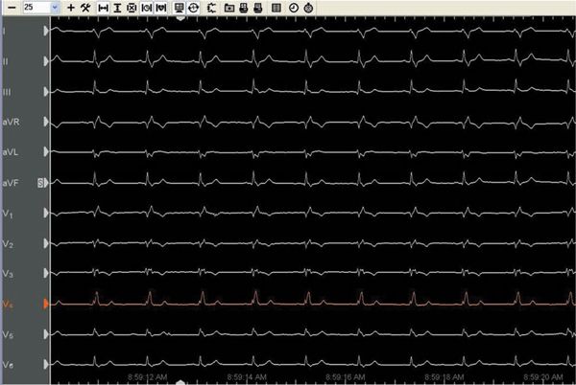Image resolution: width=576 pixels, height=385 pixels.
Task: Open the folder icon in the toolbar
Action: point(229,7)
